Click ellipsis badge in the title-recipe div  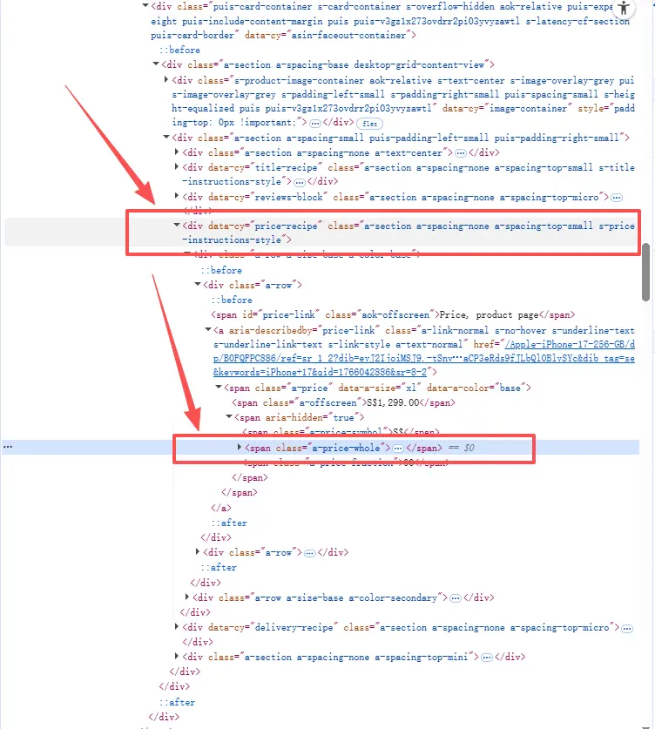(300, 182)
